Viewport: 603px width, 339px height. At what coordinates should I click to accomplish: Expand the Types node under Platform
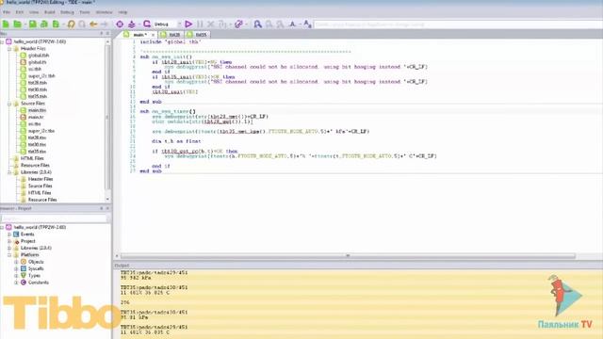[16, 276]
